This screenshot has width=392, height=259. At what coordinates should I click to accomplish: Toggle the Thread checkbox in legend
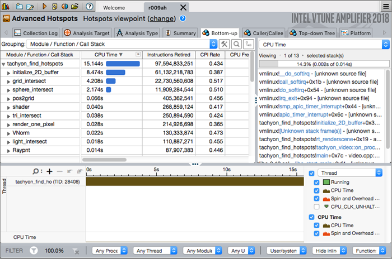tap(311, 173)
